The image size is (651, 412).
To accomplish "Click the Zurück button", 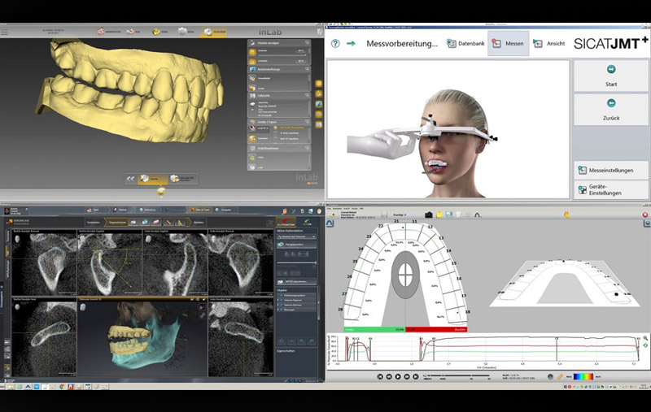I will (611, 110).
